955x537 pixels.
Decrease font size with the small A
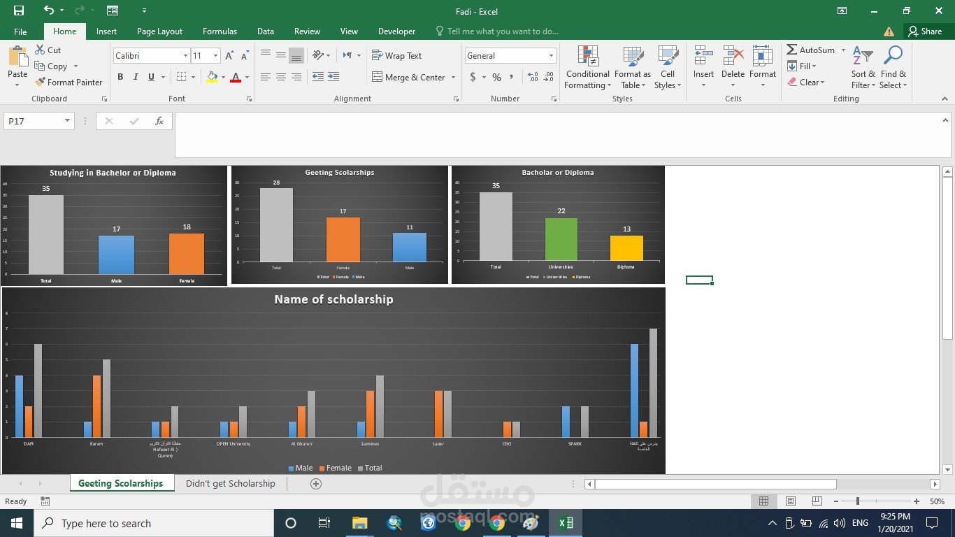[245, 56]
